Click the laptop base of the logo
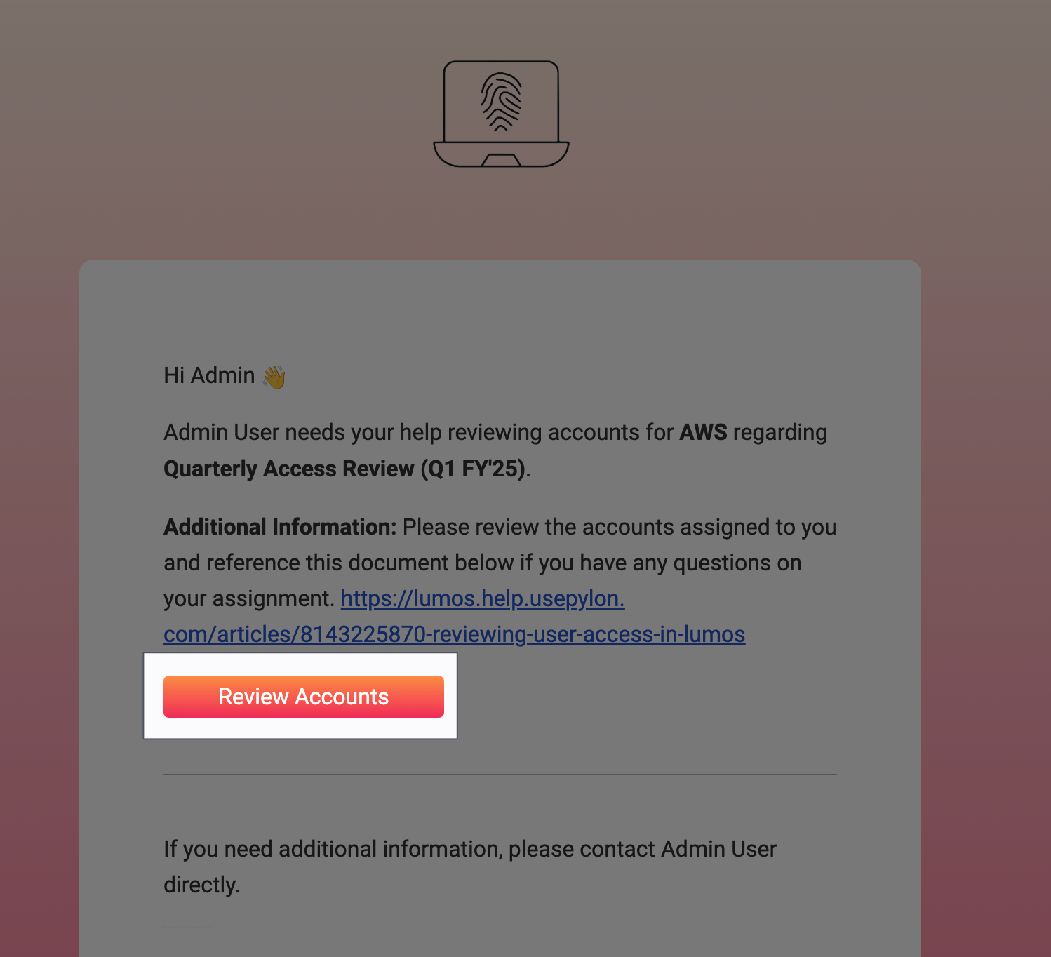Viewport: 1051px width, 957px height. [501, 154]
